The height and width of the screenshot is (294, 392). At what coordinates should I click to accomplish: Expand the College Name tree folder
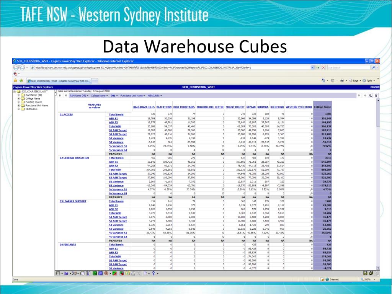[19, 98]
